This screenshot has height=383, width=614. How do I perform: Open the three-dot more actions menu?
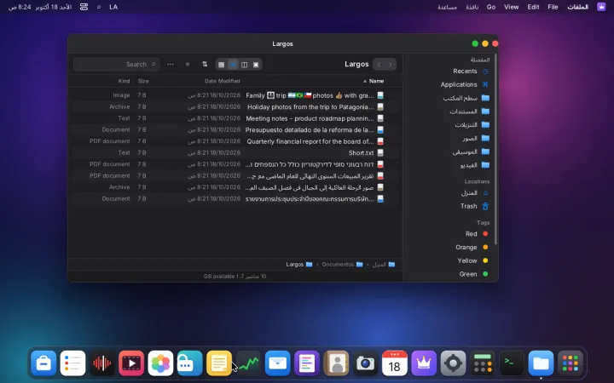coord(171,64)
